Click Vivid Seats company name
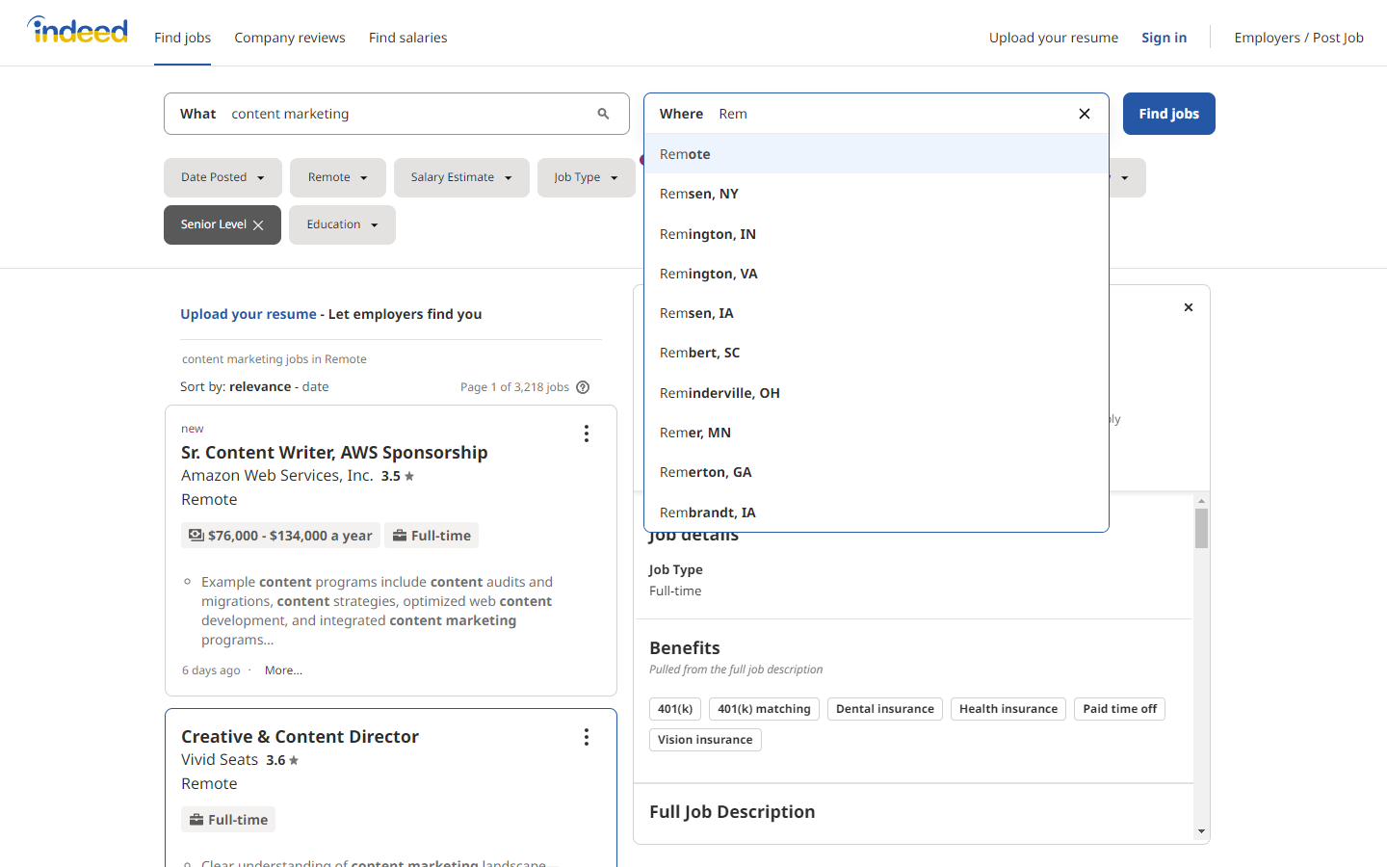 tap(220, 760)
